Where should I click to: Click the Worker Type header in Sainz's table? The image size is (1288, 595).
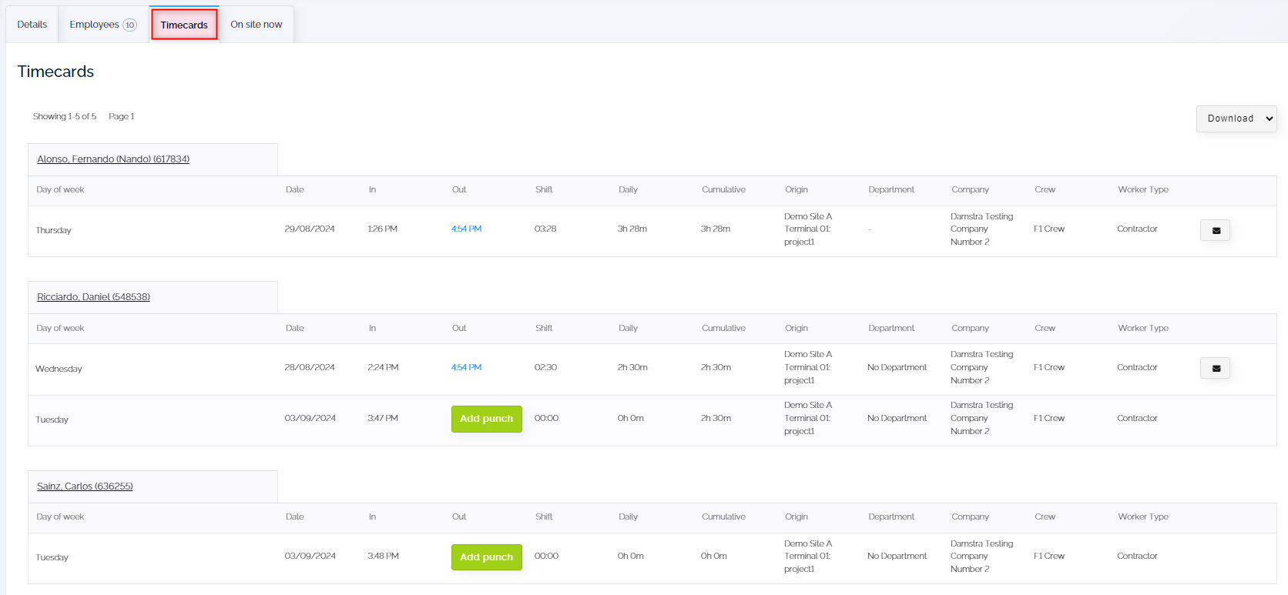click(1143, 517)
